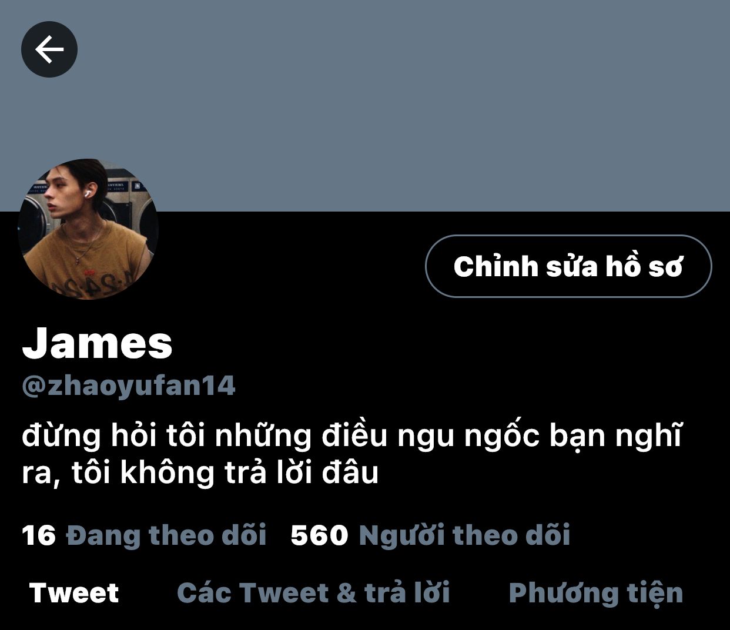Switch to the Phương tiện tab
The width and height of the screenshot is (730, 630).
pyautogui.click(x=596, y=592)
